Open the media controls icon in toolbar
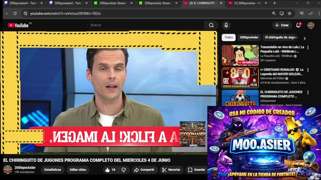 pyautogui.click(x=302, y=13)
